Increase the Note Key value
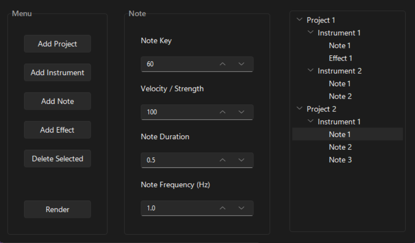This screenshot has height=243, width=415. 223,64
